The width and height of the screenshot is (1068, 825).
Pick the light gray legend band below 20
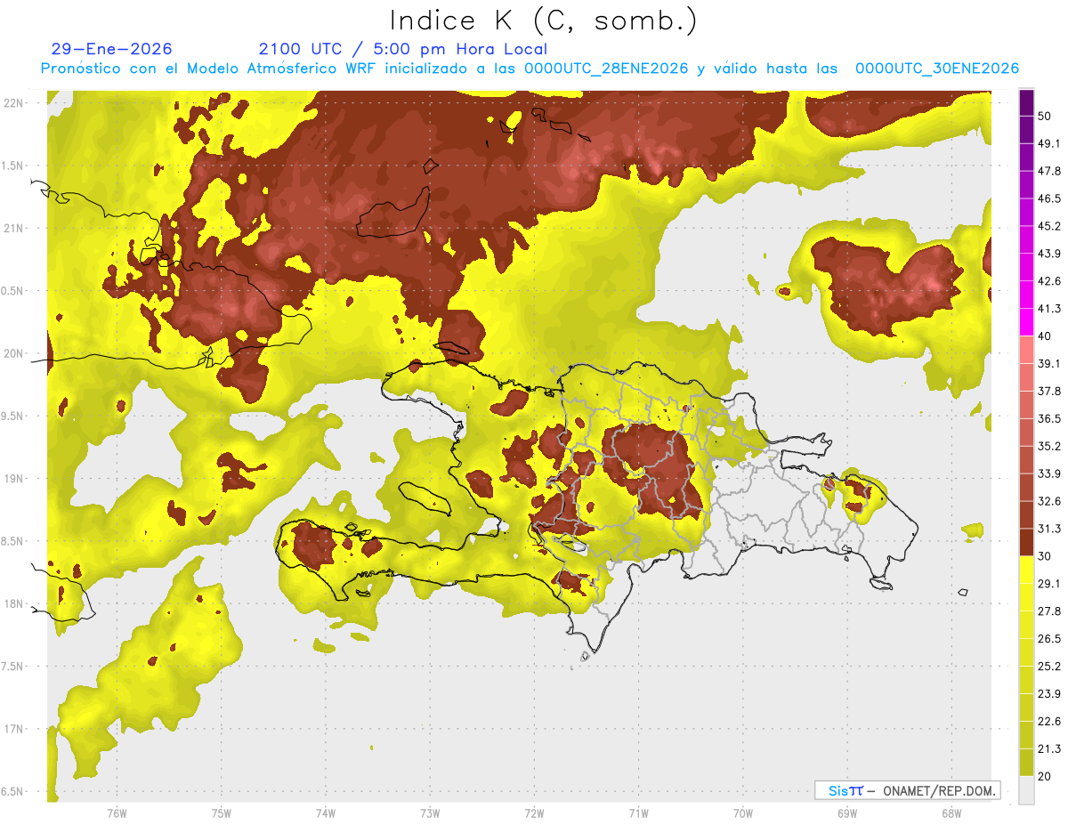coord(1026,790)
